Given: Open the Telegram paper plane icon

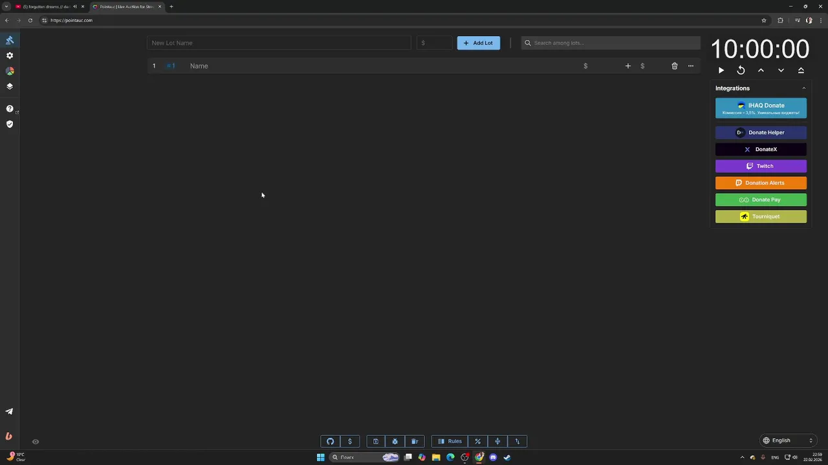Looking at the screenshot, I should [x=9, y=411].
